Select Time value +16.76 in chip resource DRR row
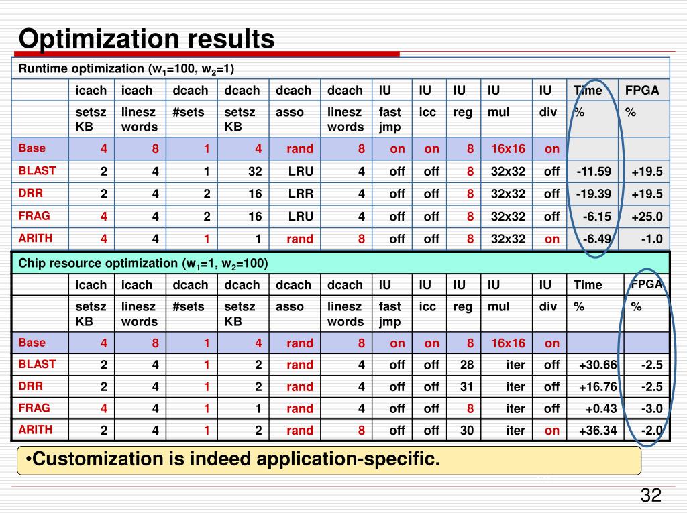This screenshot has width=687, height=515. 598,387
